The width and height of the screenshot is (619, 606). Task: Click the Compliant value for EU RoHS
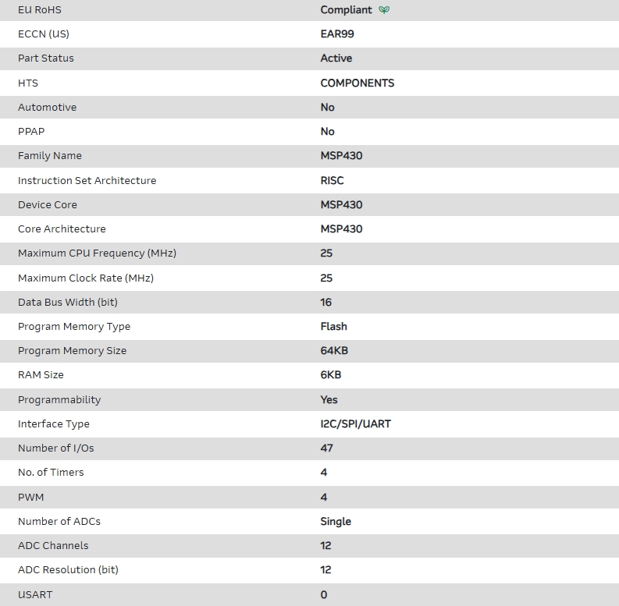pos(347,10)
